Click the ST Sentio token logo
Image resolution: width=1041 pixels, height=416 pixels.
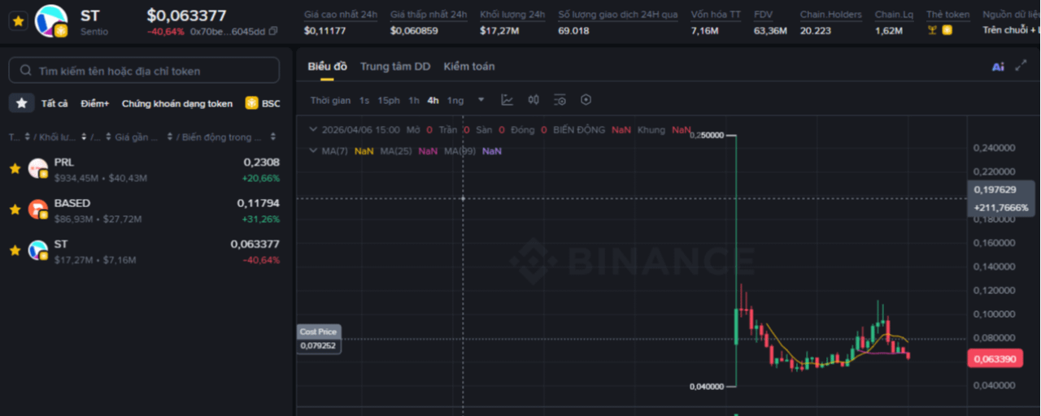[51, 21]
